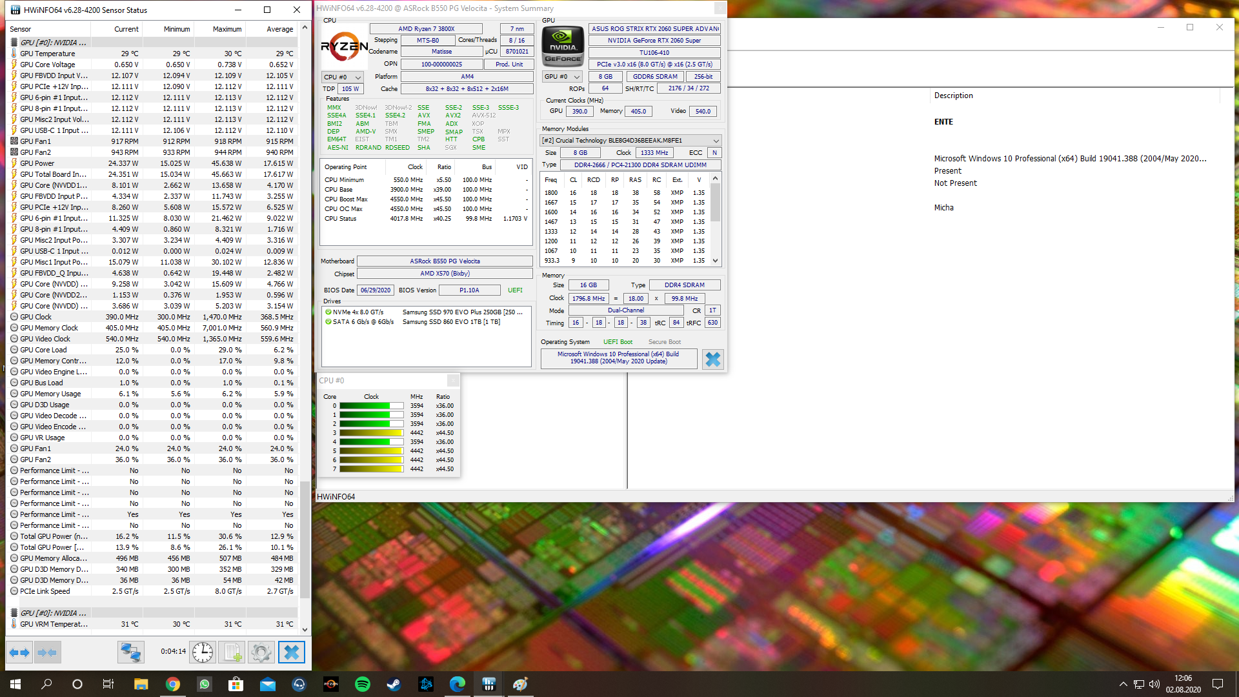This screenshot has width=1239, height=697.
Task: Open Ryzen Master taskbar icon
Action: tap(331, 684)
